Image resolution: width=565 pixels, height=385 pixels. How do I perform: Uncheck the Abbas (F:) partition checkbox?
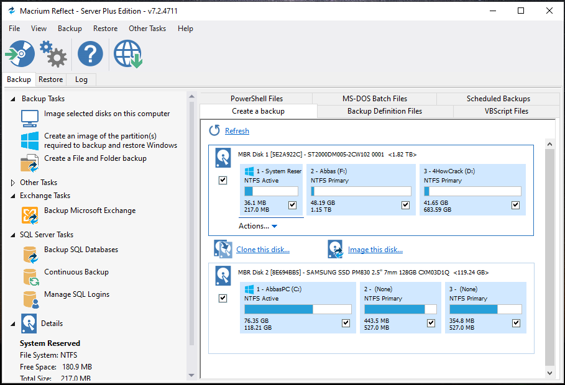point(405,205)
